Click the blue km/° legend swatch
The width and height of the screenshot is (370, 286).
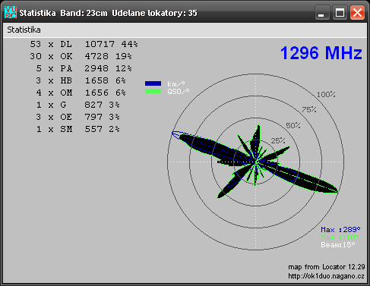point(153,83)
